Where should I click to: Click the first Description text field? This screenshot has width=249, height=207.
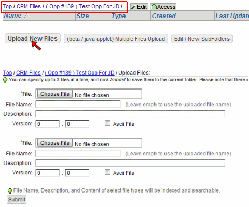coord(130,114)
